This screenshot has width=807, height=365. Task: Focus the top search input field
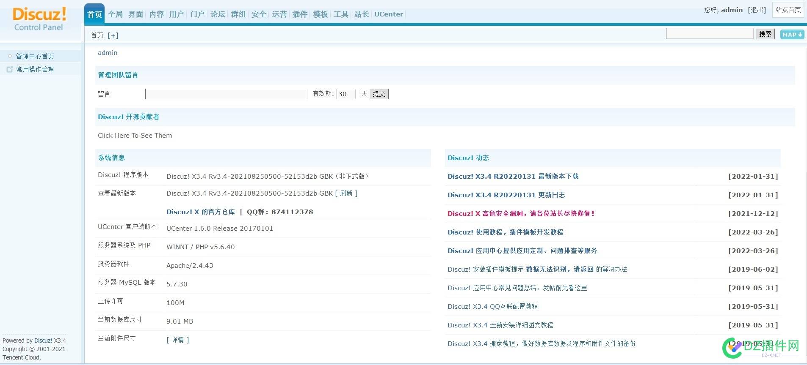point(710,34)
